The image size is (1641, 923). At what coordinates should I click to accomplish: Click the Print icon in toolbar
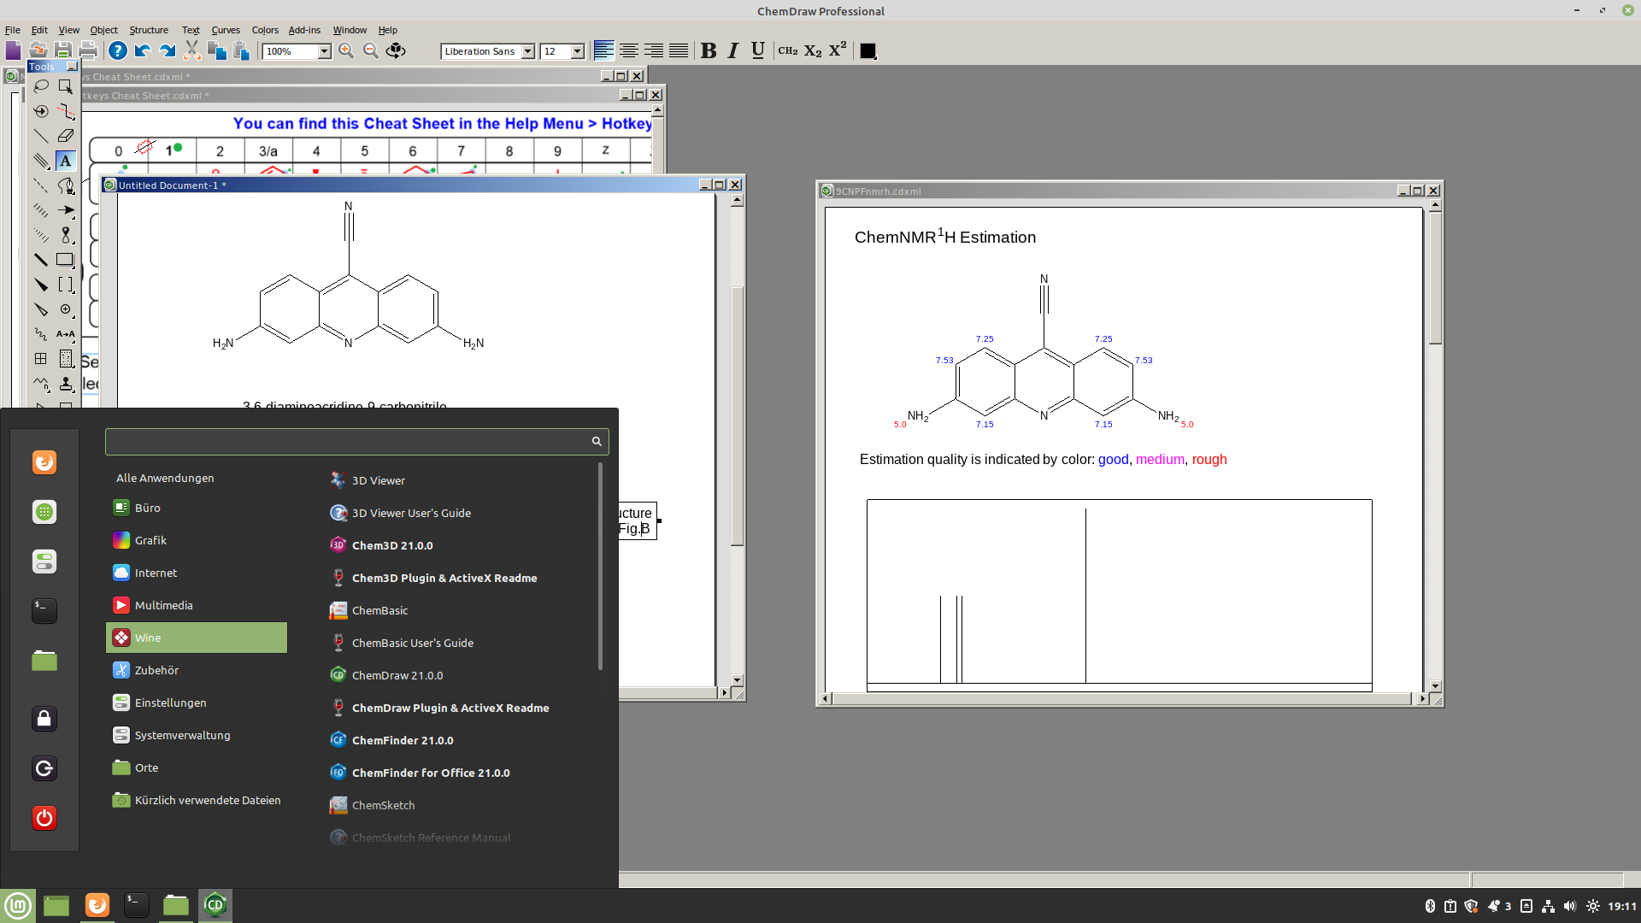point(88,50)
